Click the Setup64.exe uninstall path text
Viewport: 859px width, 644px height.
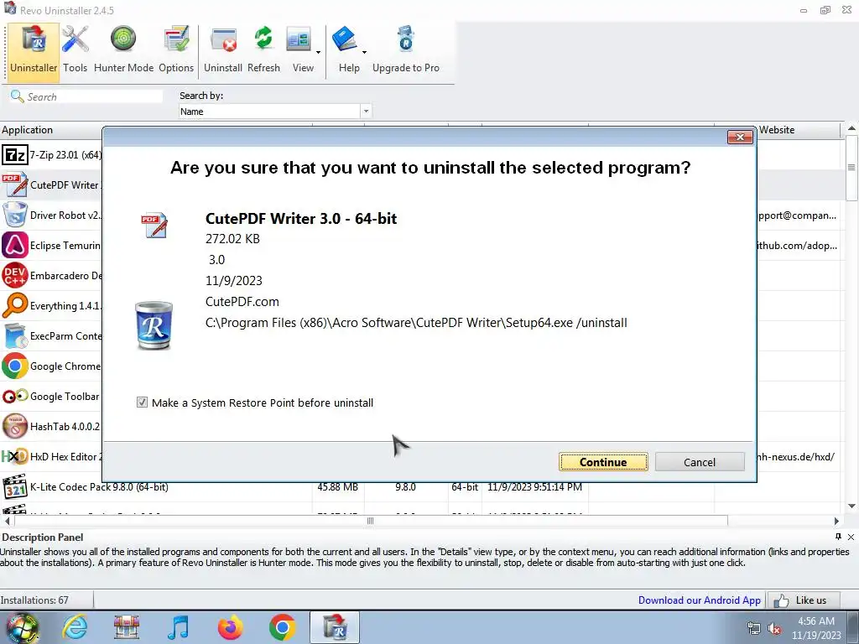point(416,323)
